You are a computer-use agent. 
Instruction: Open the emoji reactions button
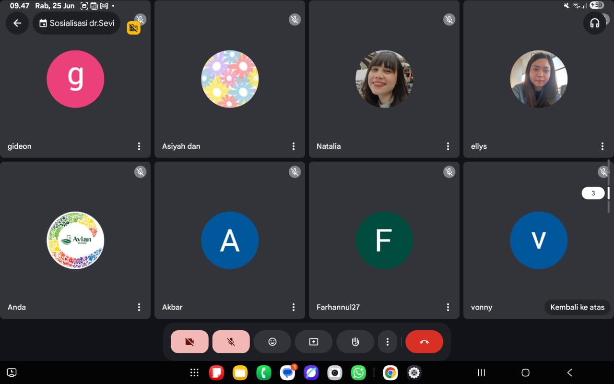point(272,342)
